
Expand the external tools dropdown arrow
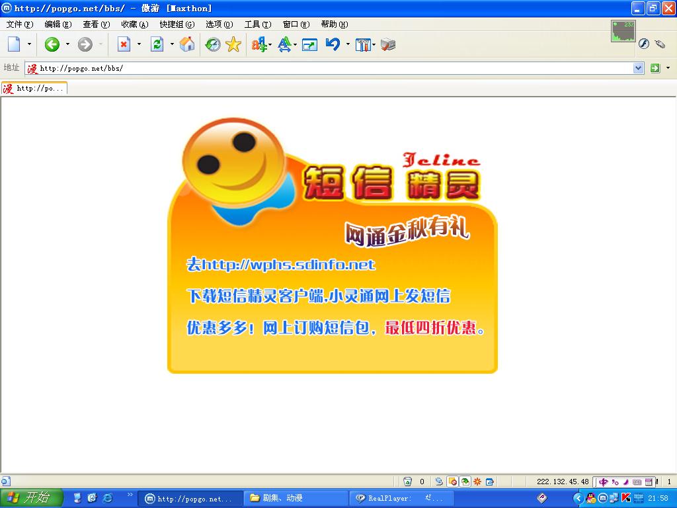374,44
